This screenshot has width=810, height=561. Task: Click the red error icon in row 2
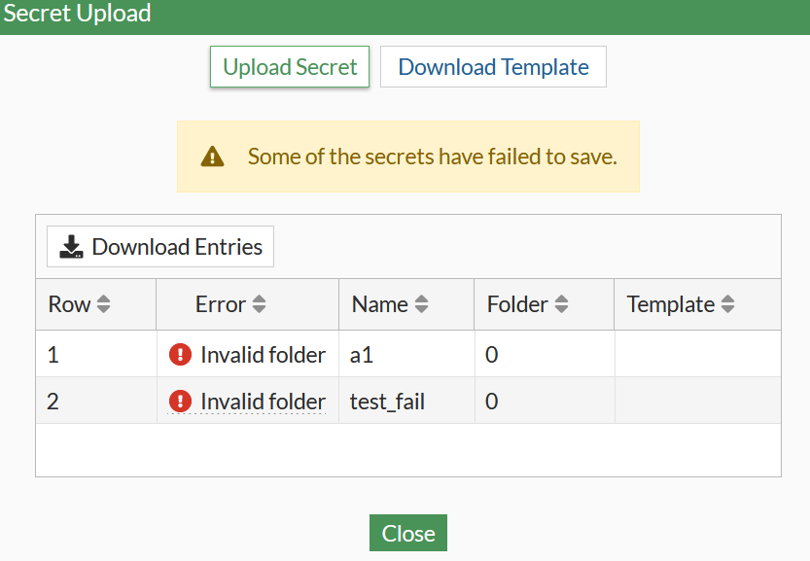[x=181, y=402]
